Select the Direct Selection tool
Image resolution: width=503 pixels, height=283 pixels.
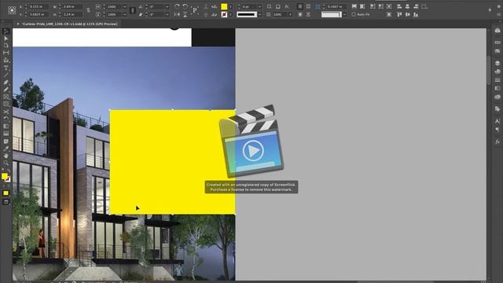(x=6, y=39)
